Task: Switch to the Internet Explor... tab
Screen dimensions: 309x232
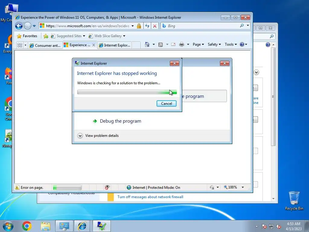Action: coord(114,45)
